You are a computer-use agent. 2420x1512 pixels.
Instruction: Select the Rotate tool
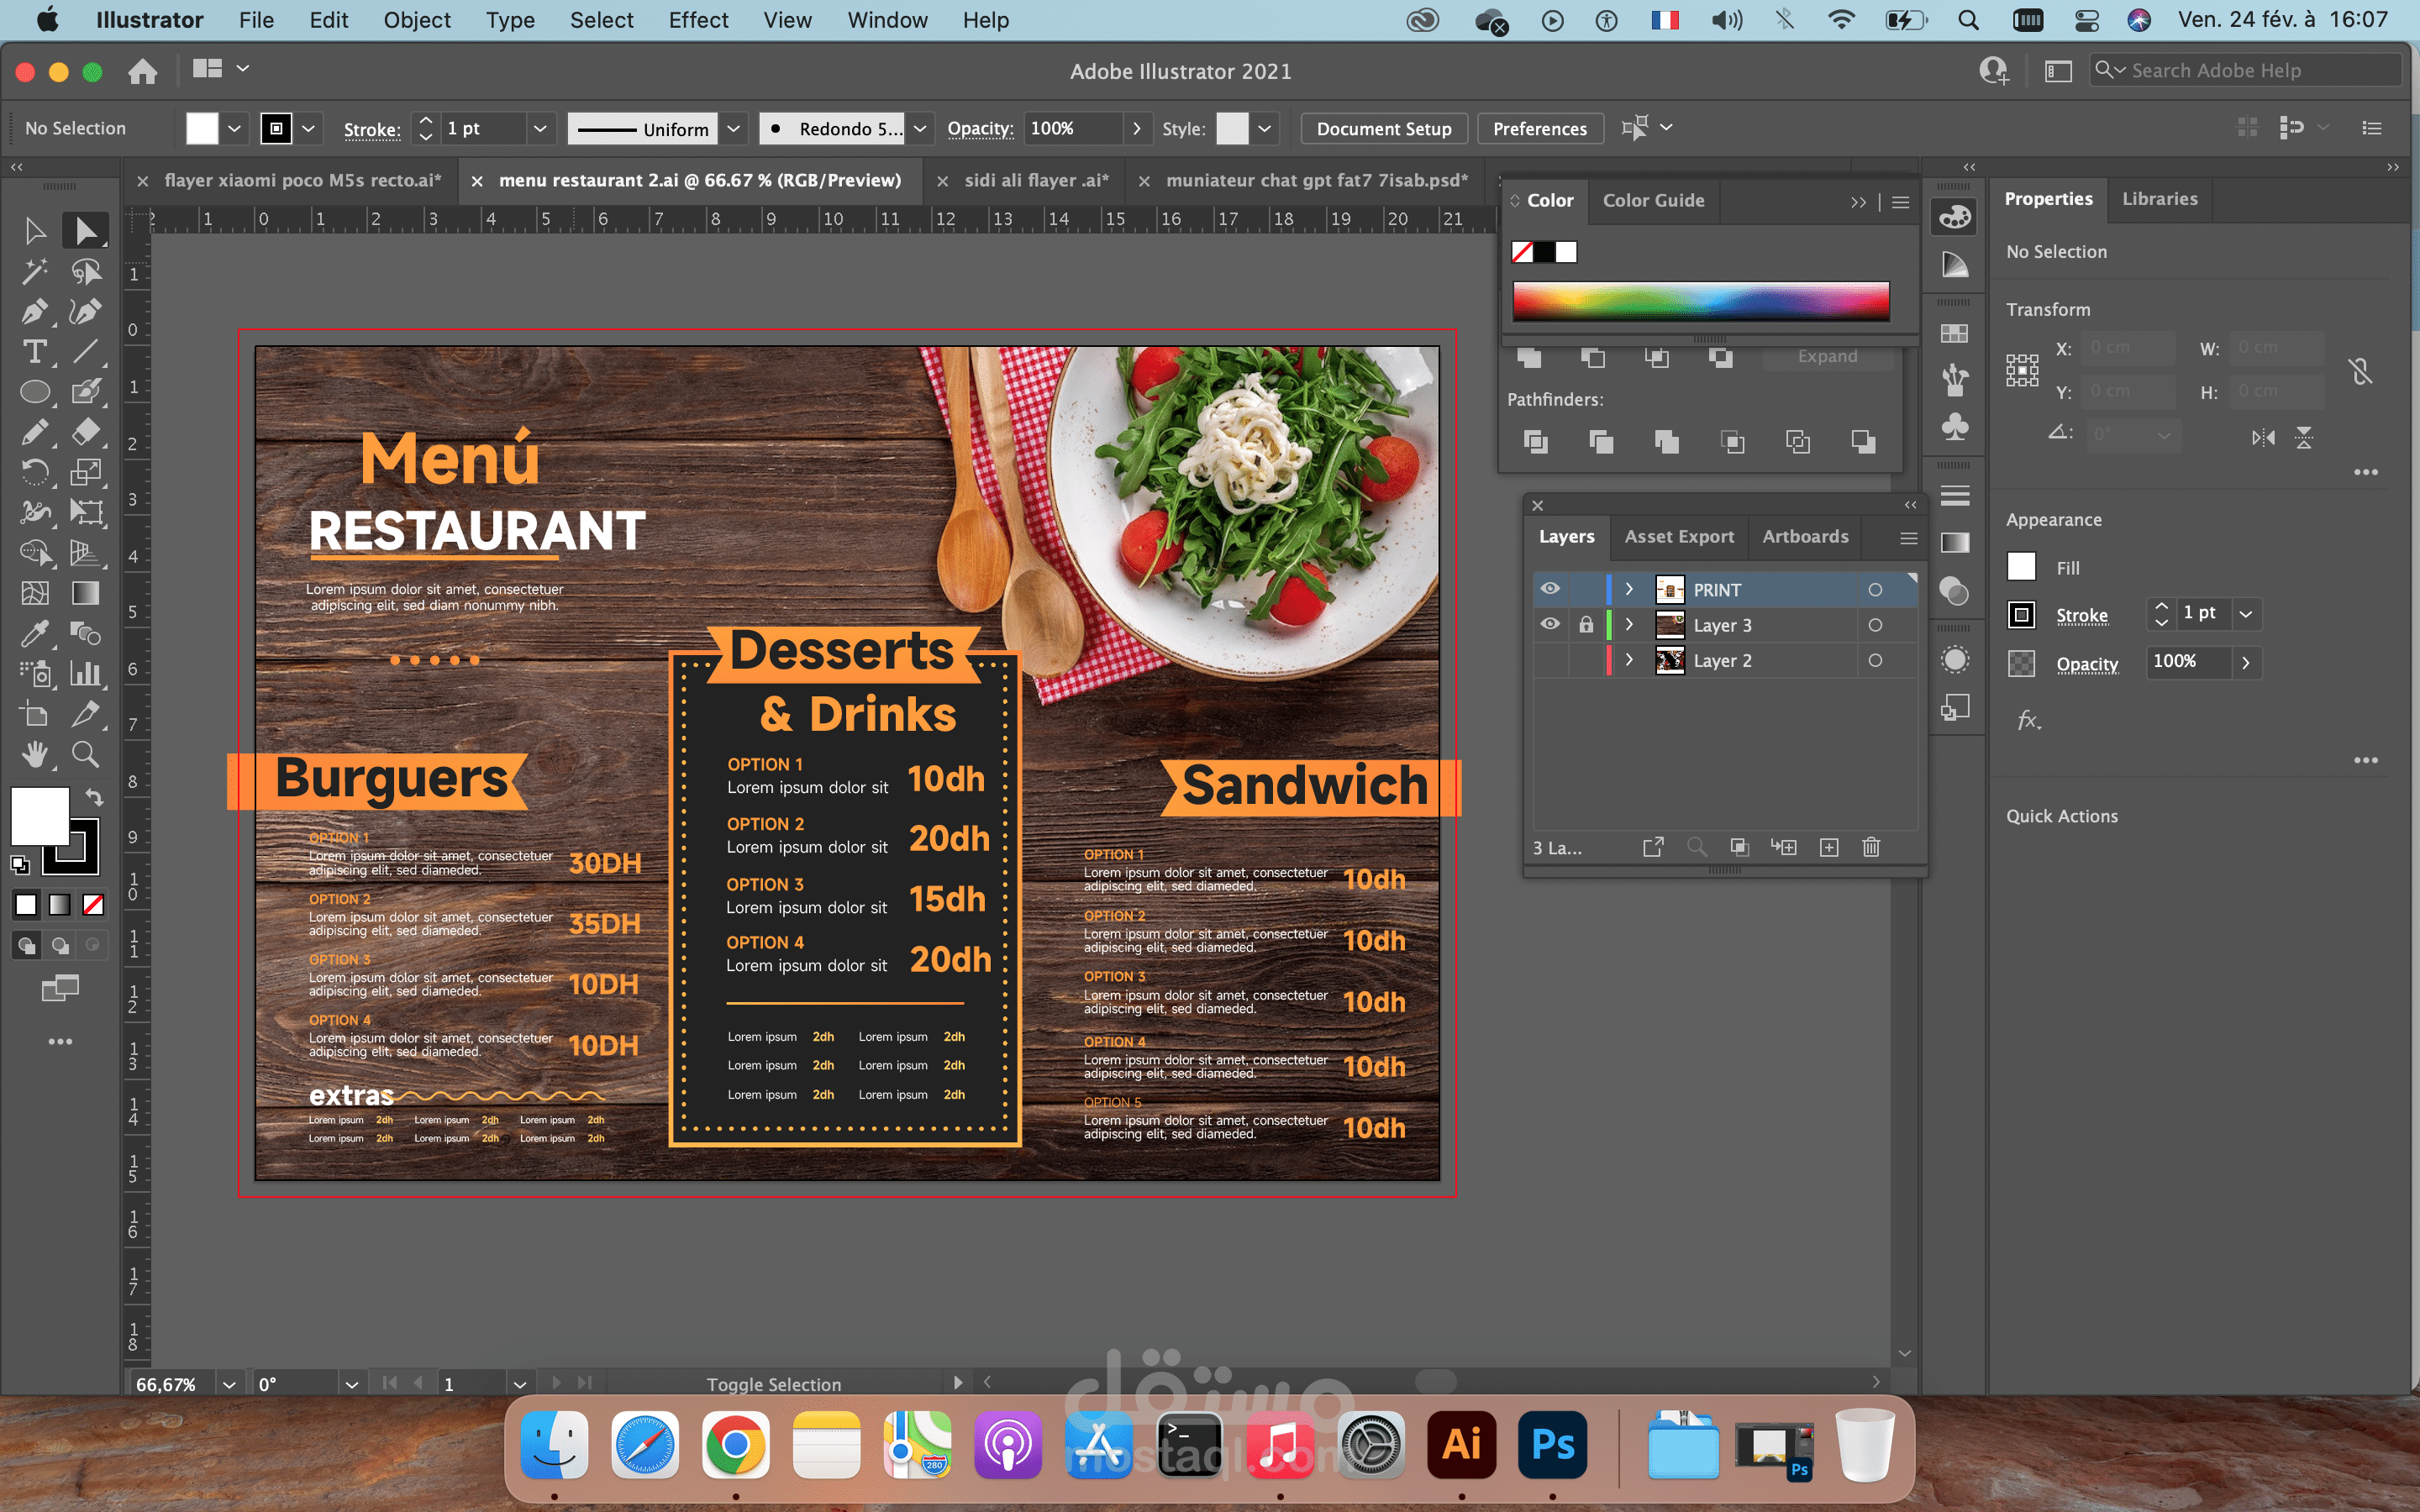[x=34, y=472]
